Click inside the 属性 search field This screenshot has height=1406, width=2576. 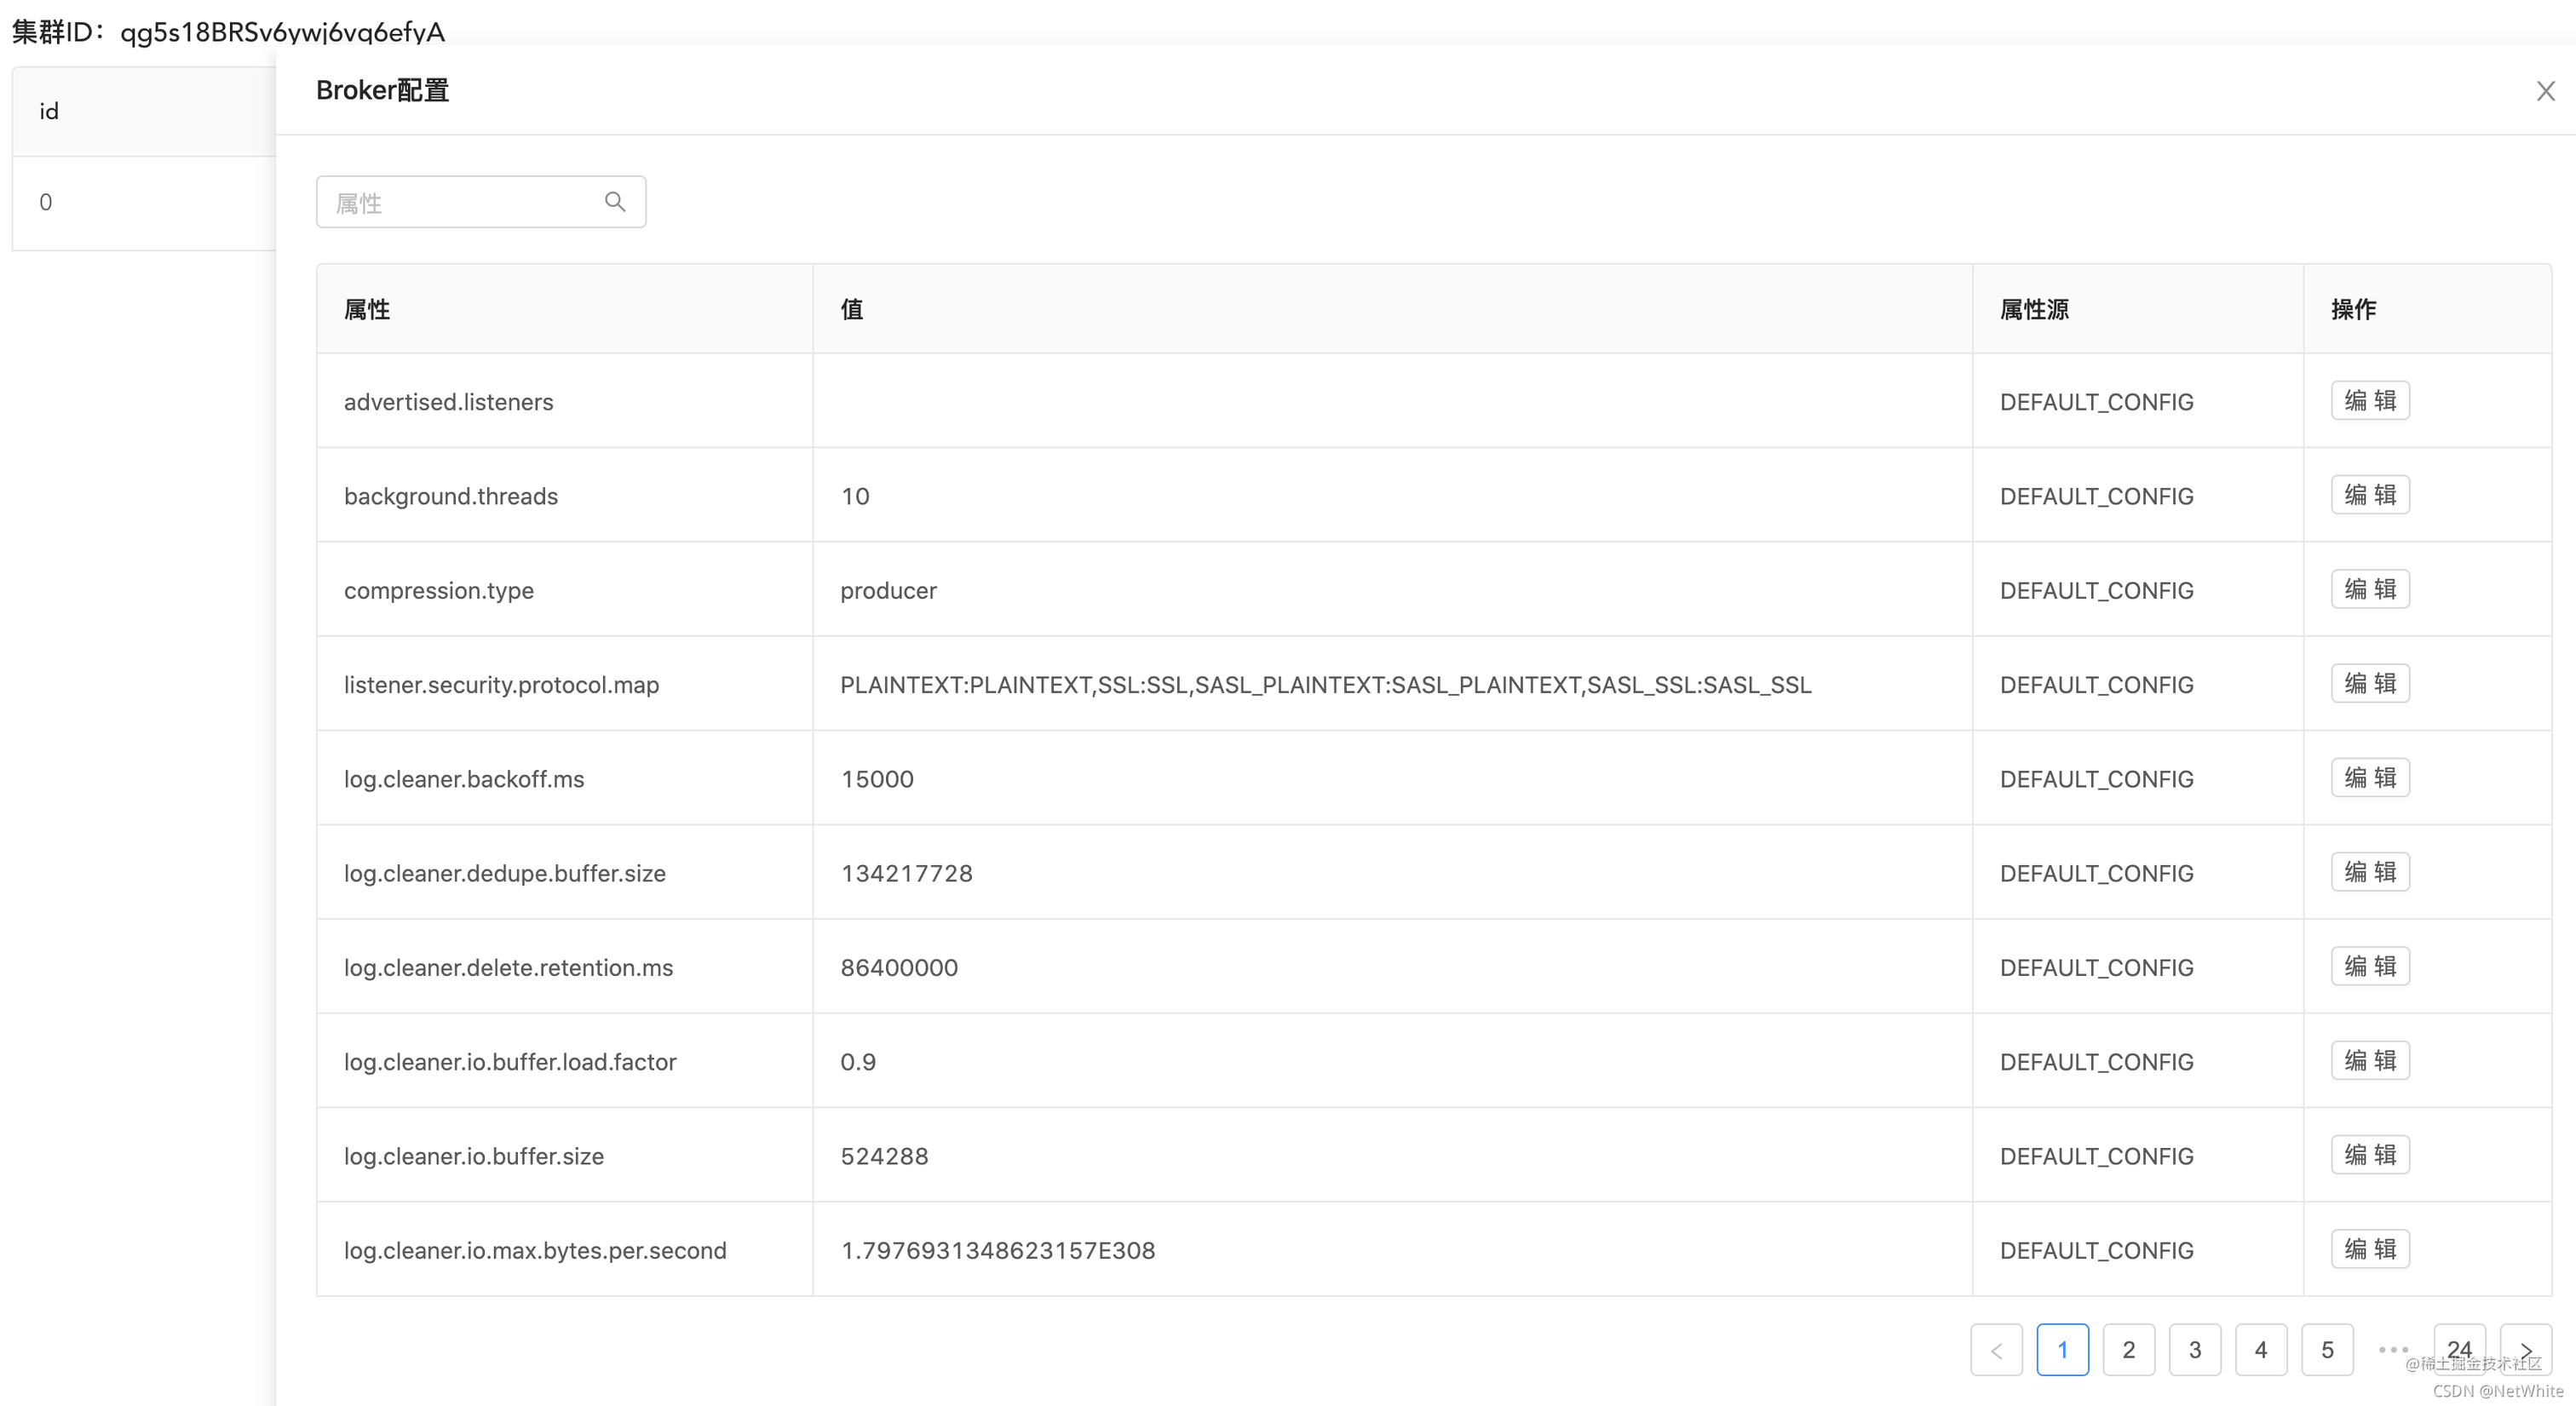(x=460, y=201)
